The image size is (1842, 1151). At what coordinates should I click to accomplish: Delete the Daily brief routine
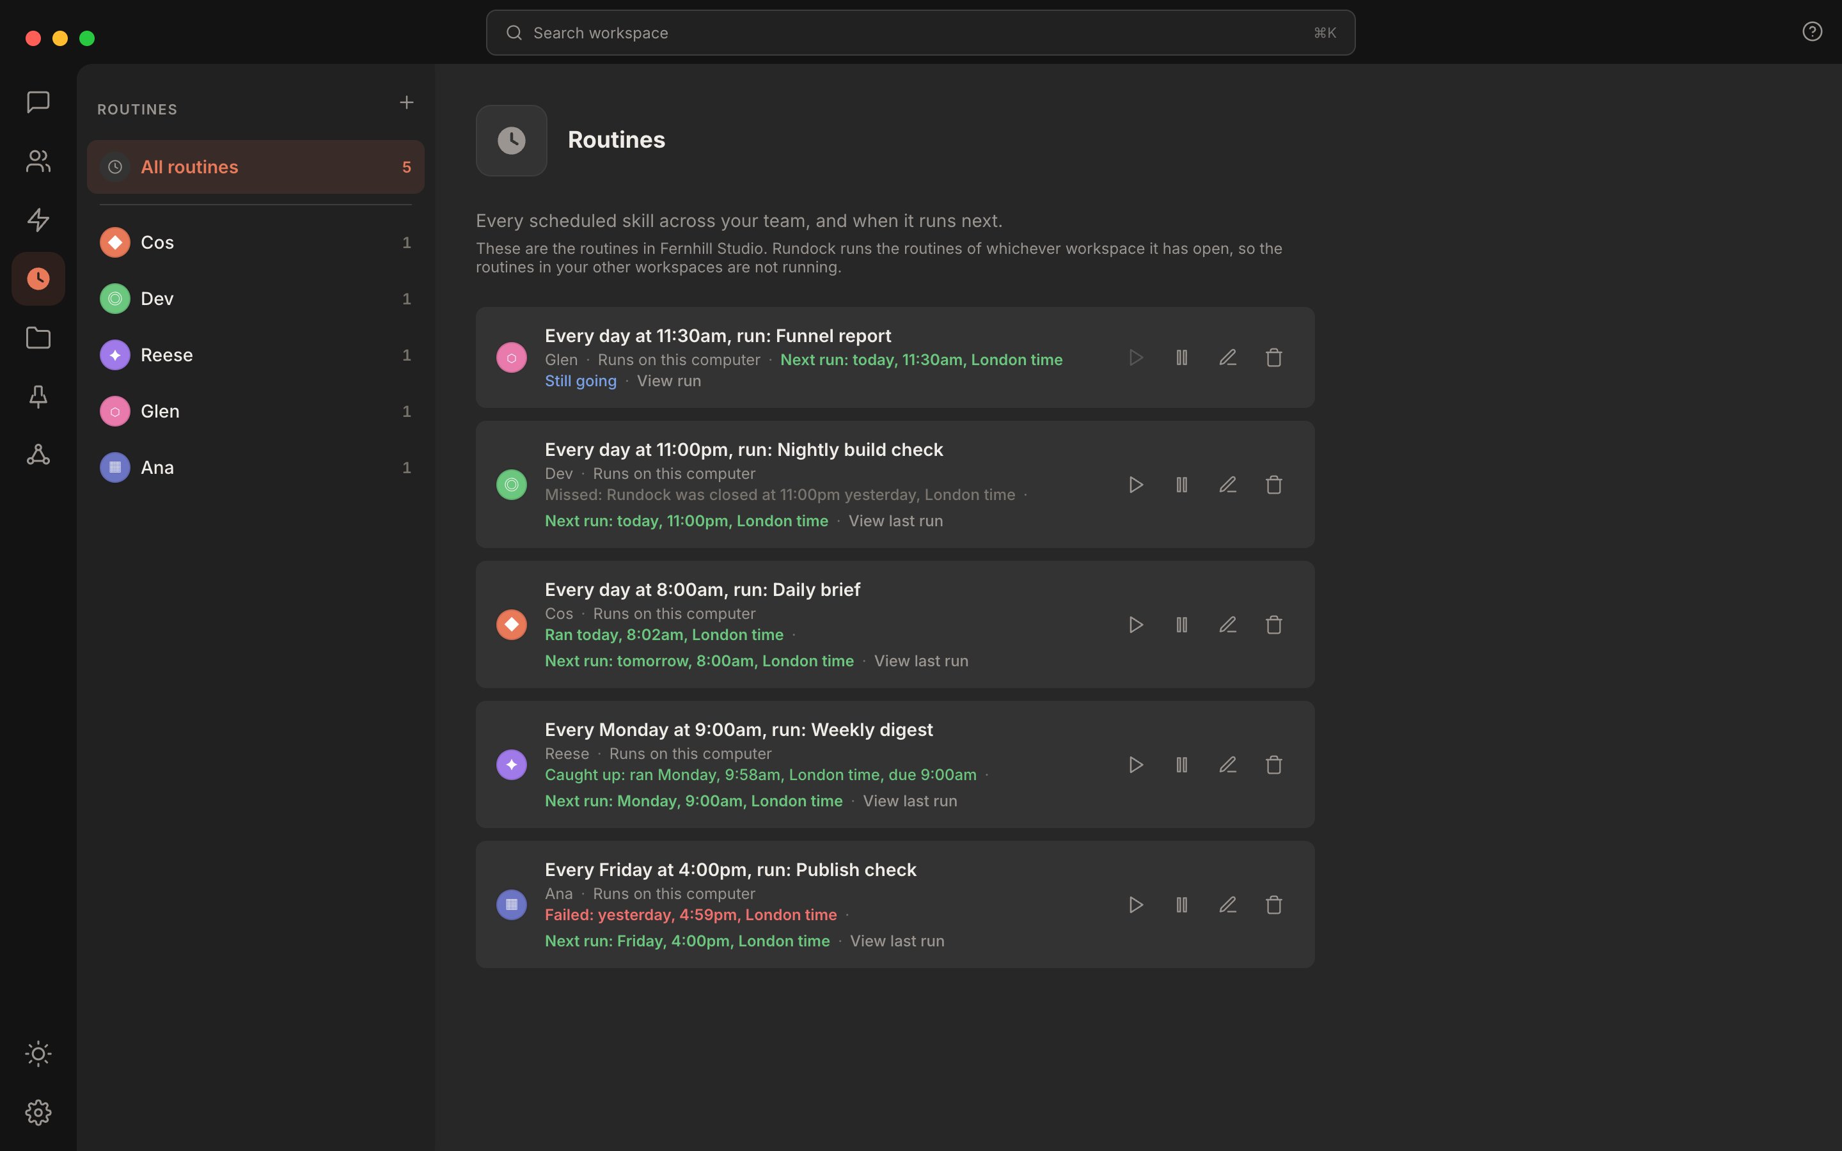pos(1273,625)
